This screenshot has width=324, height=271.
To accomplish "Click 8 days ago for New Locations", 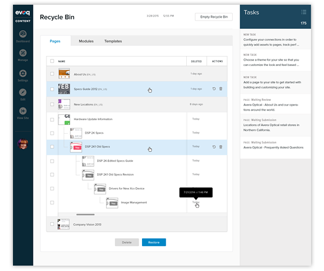I will coord(196,104).
